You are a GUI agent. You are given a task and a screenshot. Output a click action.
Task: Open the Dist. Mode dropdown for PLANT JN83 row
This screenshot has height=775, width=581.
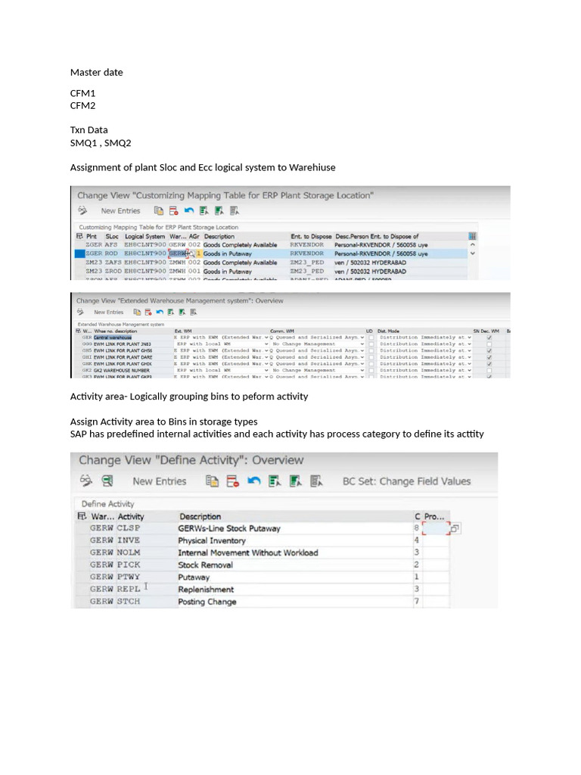tap(469, 344)
